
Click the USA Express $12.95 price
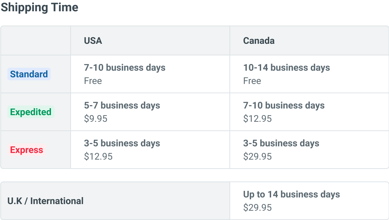[x=98, y=157]
